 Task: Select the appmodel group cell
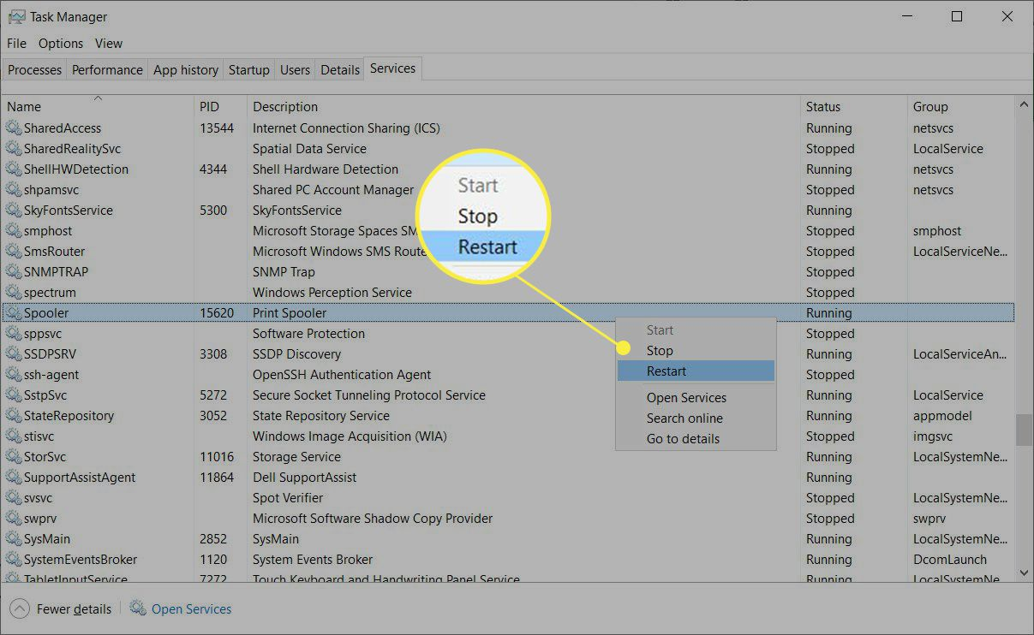tap(942, 416)
